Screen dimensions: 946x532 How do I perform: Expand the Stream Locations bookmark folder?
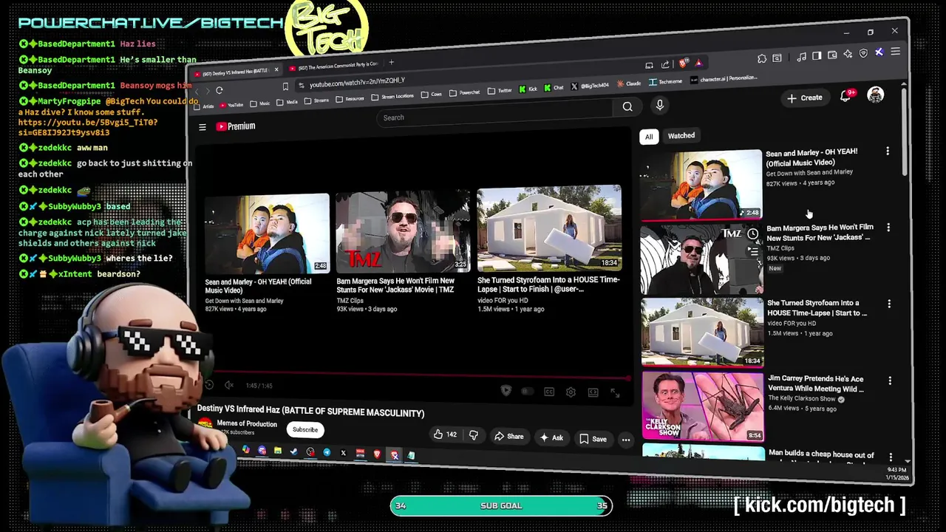pos(392,96)
